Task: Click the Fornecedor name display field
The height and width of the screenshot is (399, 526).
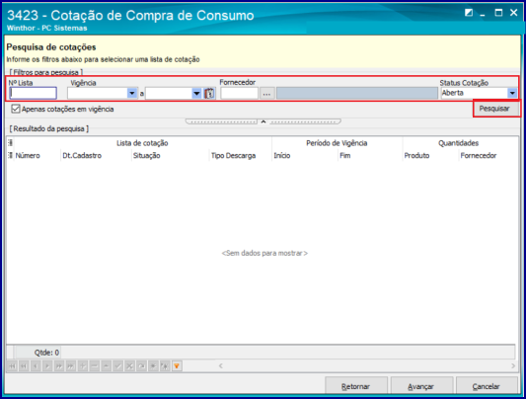Action: pos(357,93)
